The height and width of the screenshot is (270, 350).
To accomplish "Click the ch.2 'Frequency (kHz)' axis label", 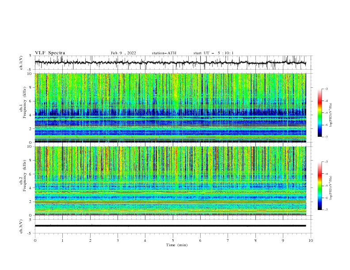I will click(25, 175).
